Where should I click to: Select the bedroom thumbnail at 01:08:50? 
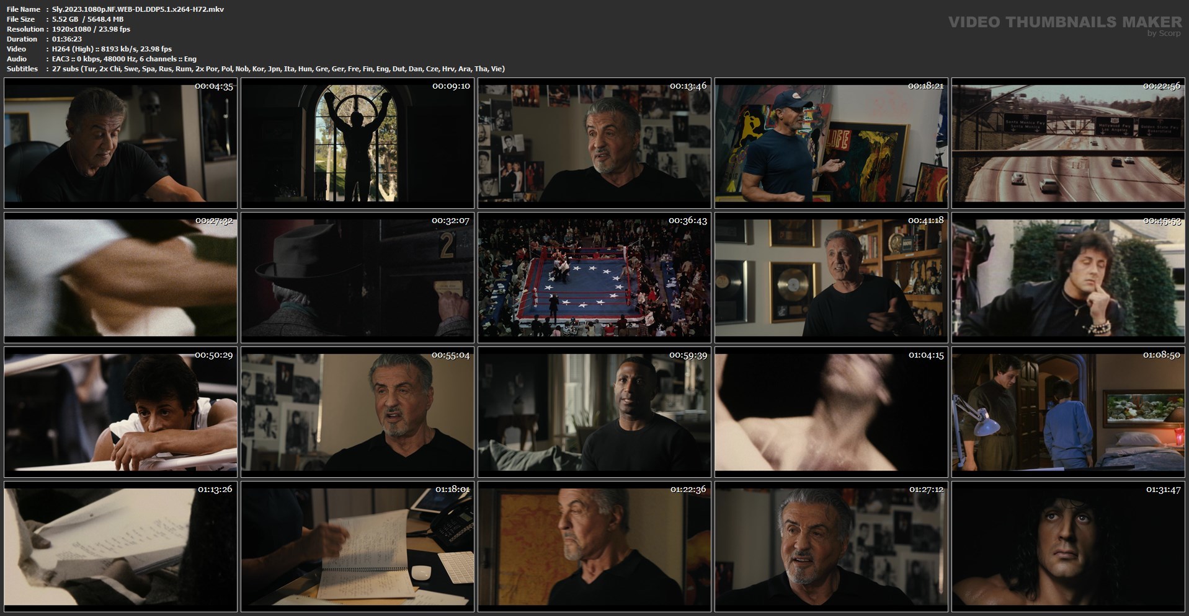coord(1068,412)
